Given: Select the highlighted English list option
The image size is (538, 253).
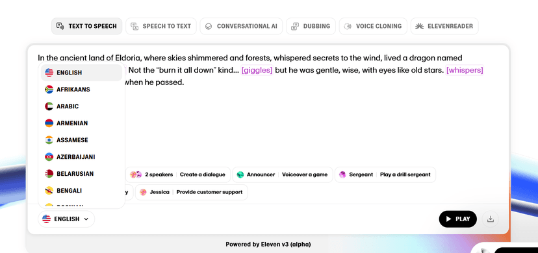Looking at the screenshot, I should pyautogui.click(x=81, y=73).
